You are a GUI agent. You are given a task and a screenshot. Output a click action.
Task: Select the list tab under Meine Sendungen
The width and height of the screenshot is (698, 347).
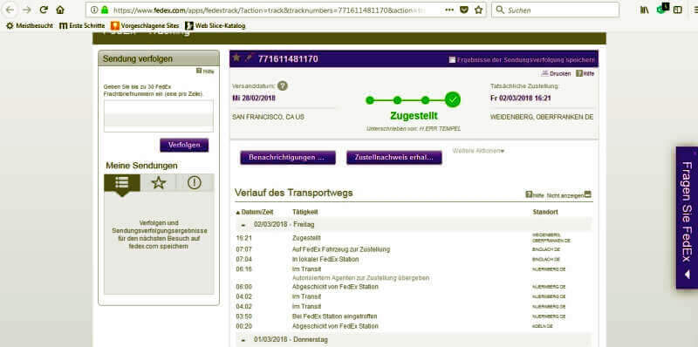click(122, 183)
